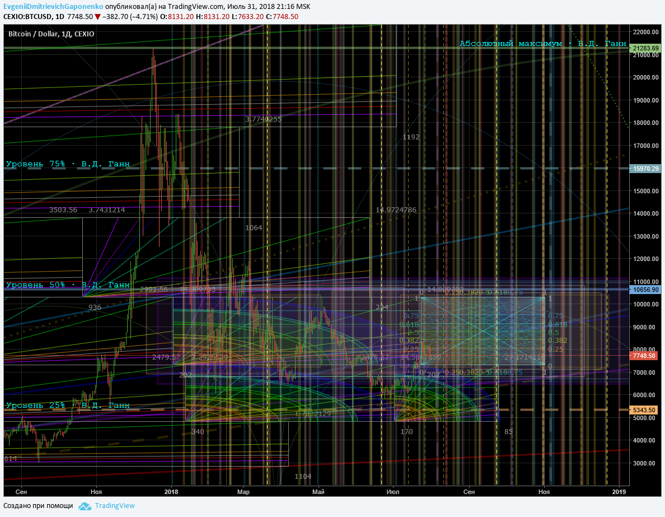The width and height of the screenshot is (665, 517).
Task: Click the 'Июл' label on the time axis
Action: coord(393,492)
